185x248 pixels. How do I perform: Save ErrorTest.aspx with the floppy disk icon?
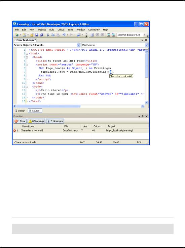[x=37, y=35]
